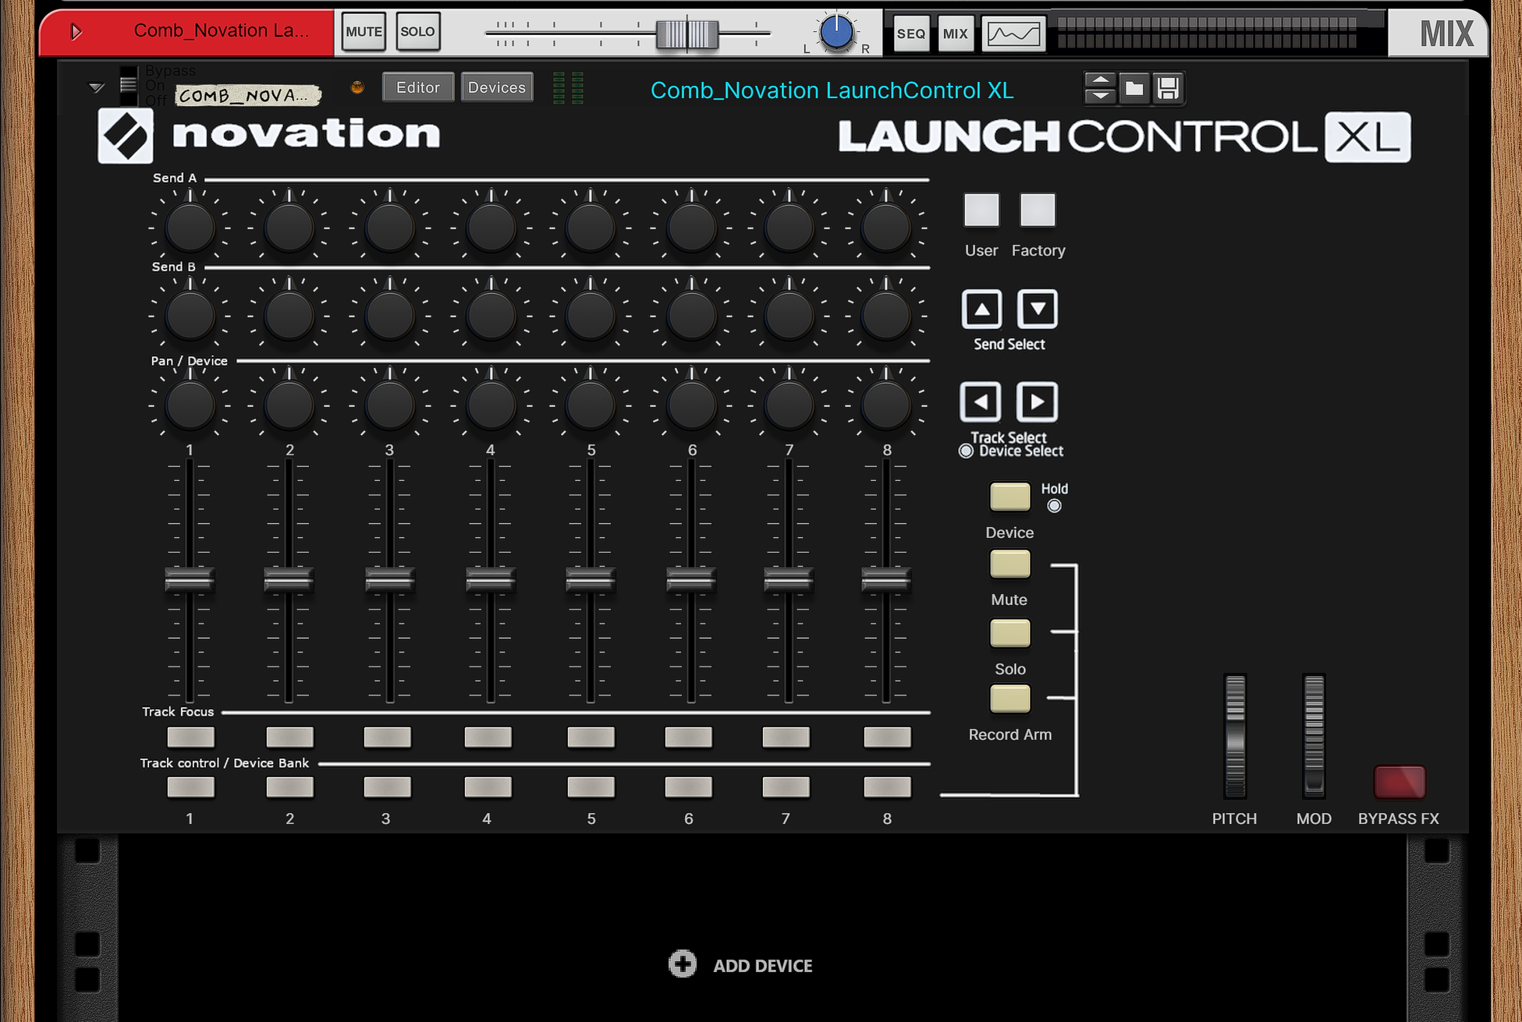Click Send B knob for channel 7
This screenshot has height=1022, width=1522.
click(789, 316)
